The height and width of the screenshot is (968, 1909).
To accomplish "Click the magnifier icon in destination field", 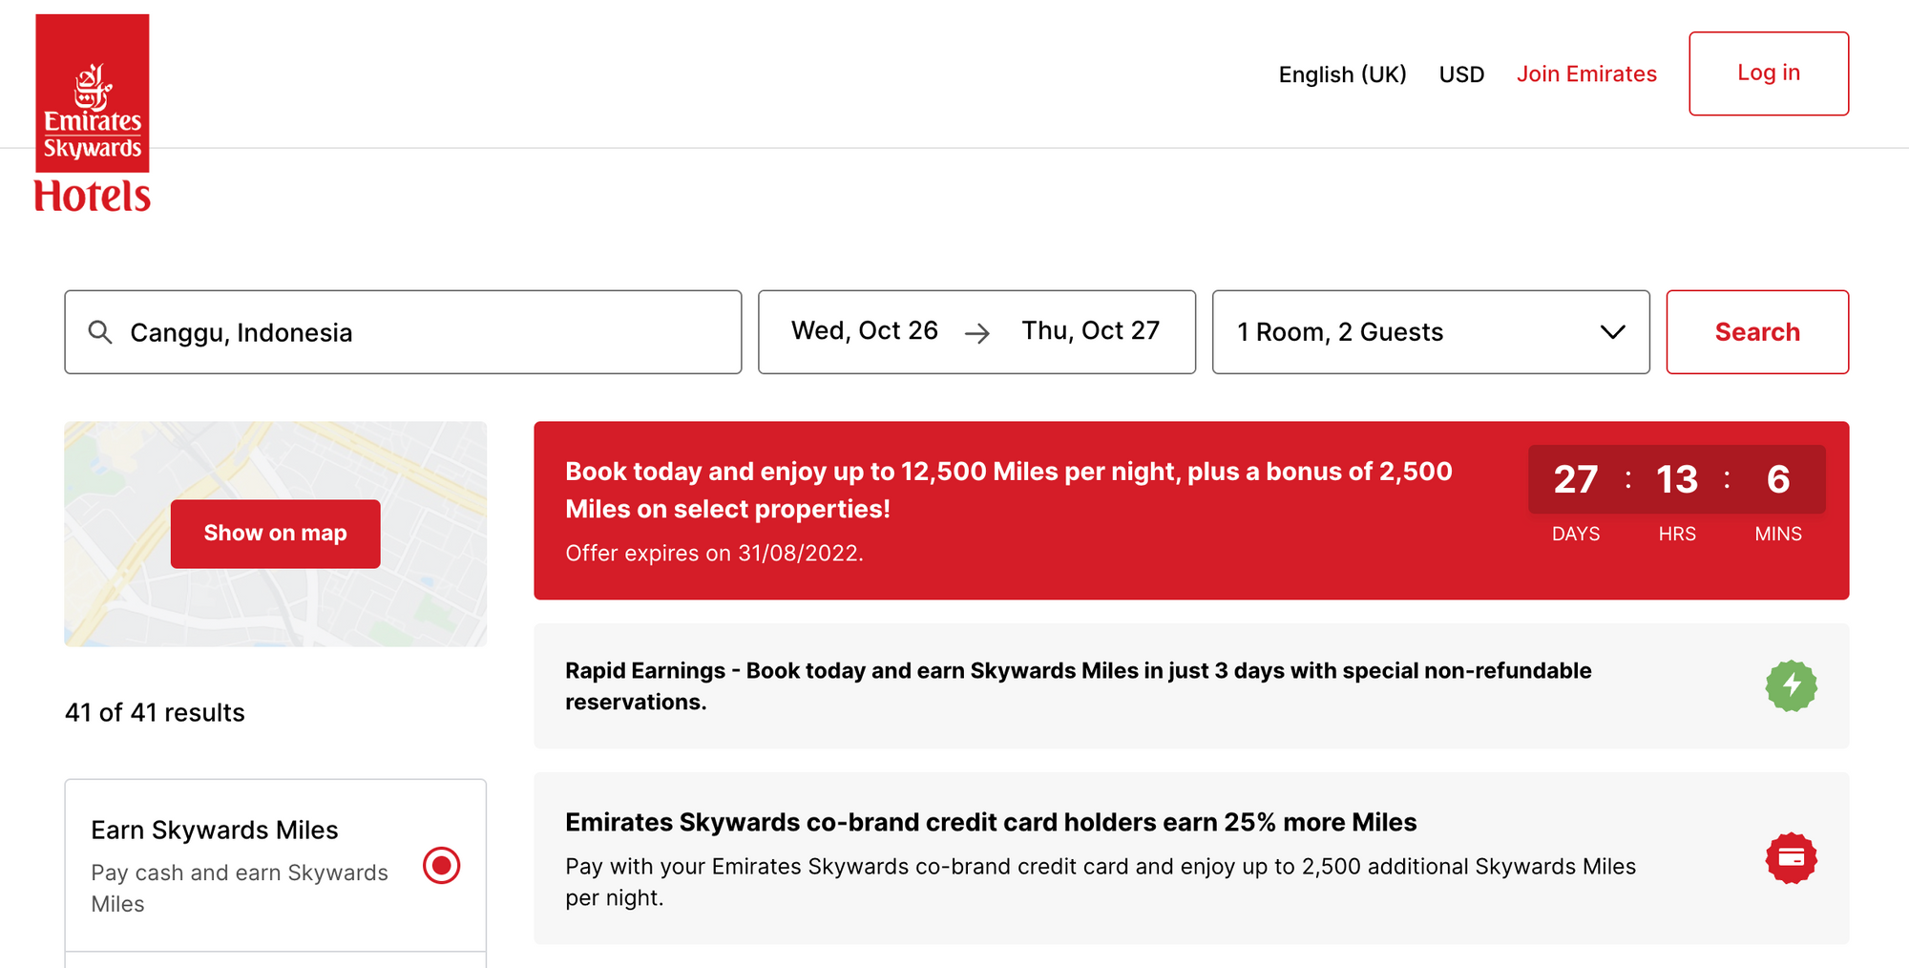I will pos(100,332).
